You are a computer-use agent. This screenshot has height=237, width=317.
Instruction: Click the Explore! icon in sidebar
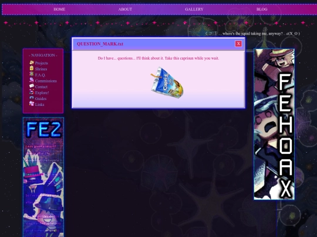[x=32, y=92]
